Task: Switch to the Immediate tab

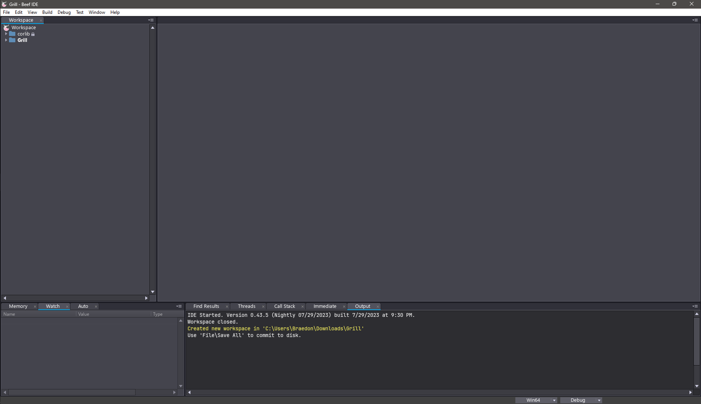Action: (x=325, y=306)
